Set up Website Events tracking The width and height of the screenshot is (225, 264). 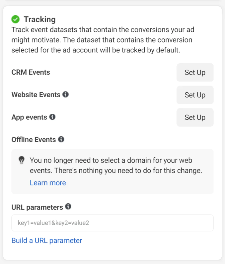point(195,95)
